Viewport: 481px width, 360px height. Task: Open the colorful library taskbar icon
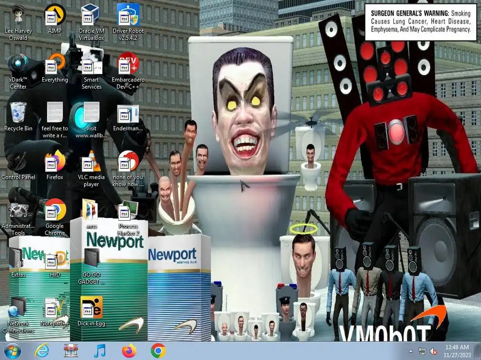(x=70, y=351)
